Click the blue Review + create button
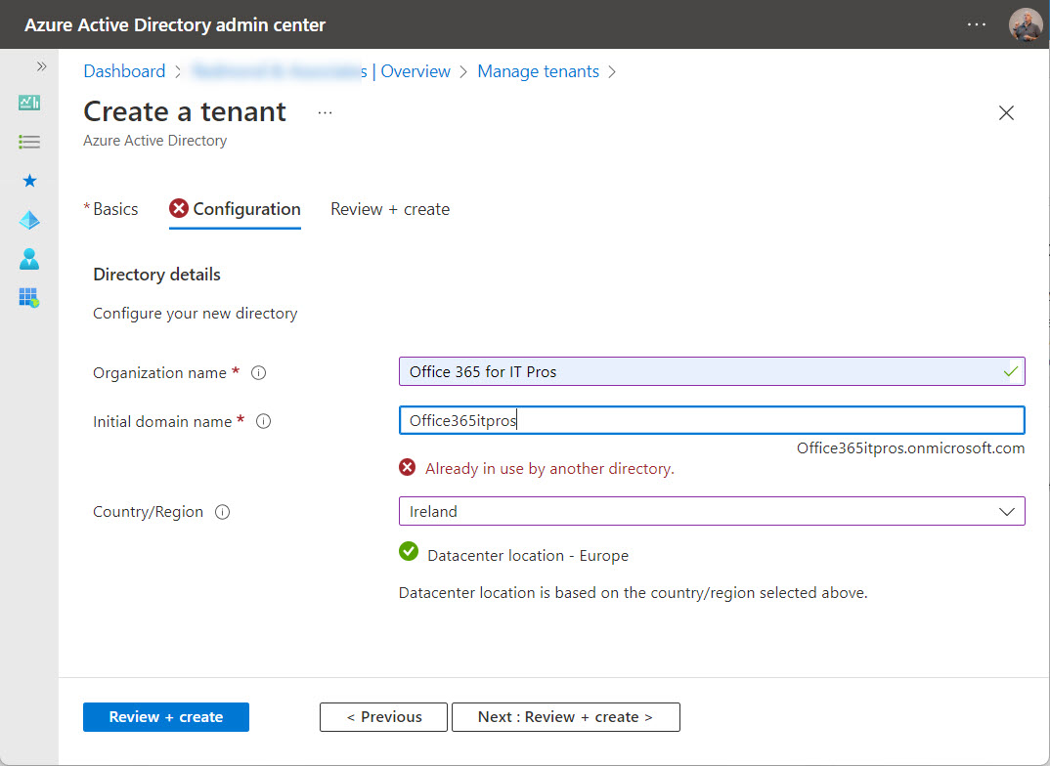Screen dimensions: 1050x766 (166, 717)
